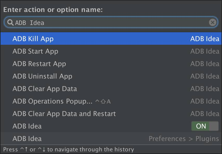This screenshot has width=222, height=154.
Task: Toggle the ADB Idea ON switch
Action: coord(205,126)
